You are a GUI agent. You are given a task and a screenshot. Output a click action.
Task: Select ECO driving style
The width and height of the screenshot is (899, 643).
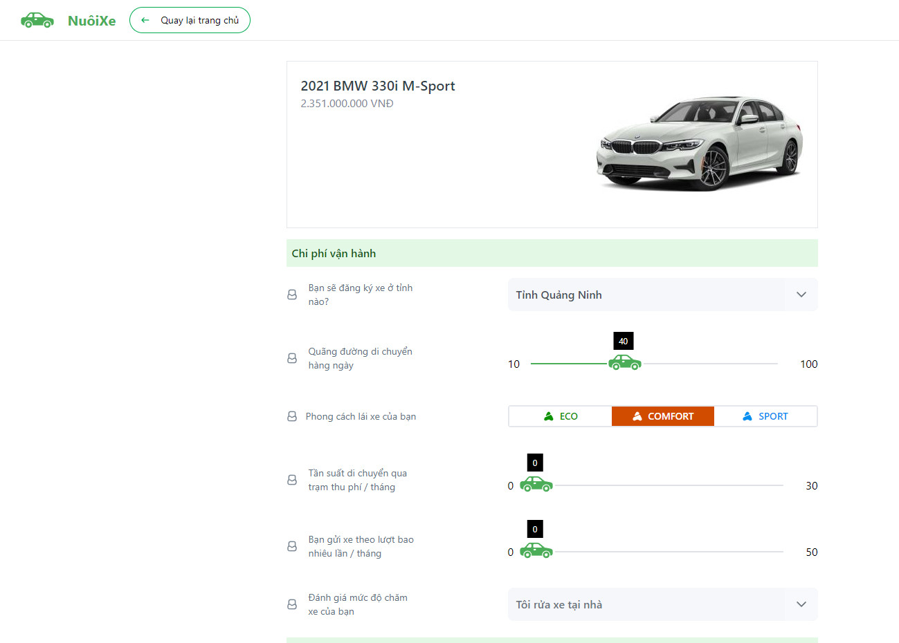561,416
